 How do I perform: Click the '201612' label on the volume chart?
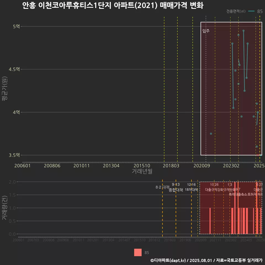point(154,240)
